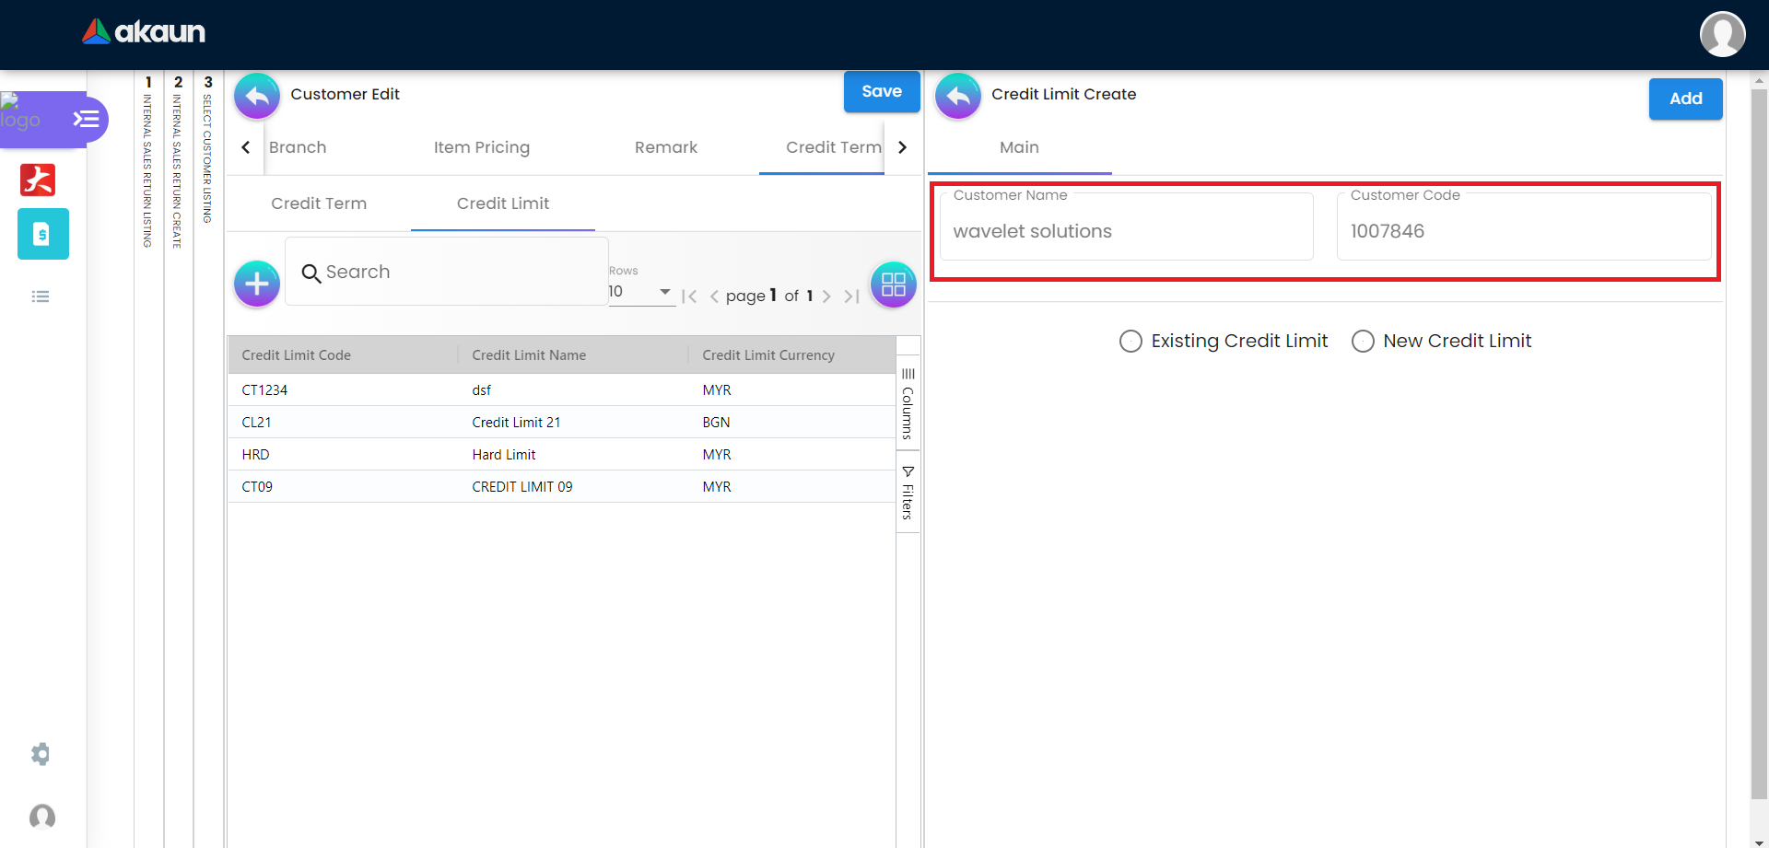Image resolution: width=1769 pixels, height=848 pixels.
Task: Click the Save button
Action: tap(881, 91)
